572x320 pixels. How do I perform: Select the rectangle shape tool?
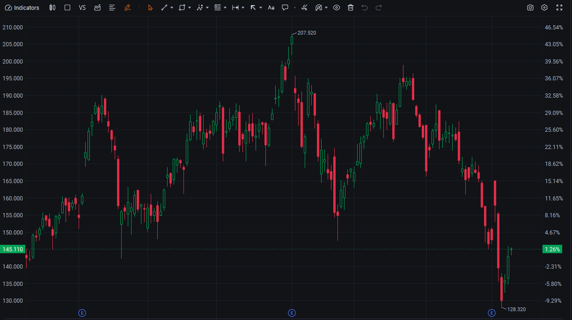pos(182,8)
